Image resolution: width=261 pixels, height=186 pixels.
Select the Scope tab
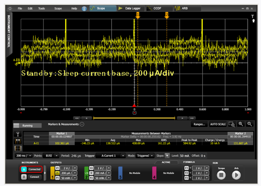pyautogui.click(x=103, y=8)
